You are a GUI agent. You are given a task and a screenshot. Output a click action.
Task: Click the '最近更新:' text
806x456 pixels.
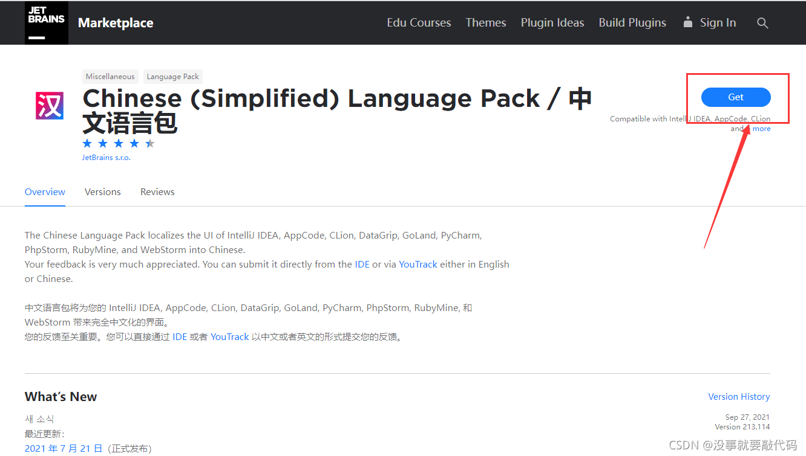44,434
